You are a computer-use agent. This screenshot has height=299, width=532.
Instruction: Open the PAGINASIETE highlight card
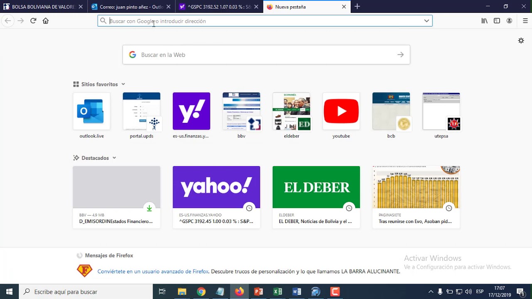(416, 197)
